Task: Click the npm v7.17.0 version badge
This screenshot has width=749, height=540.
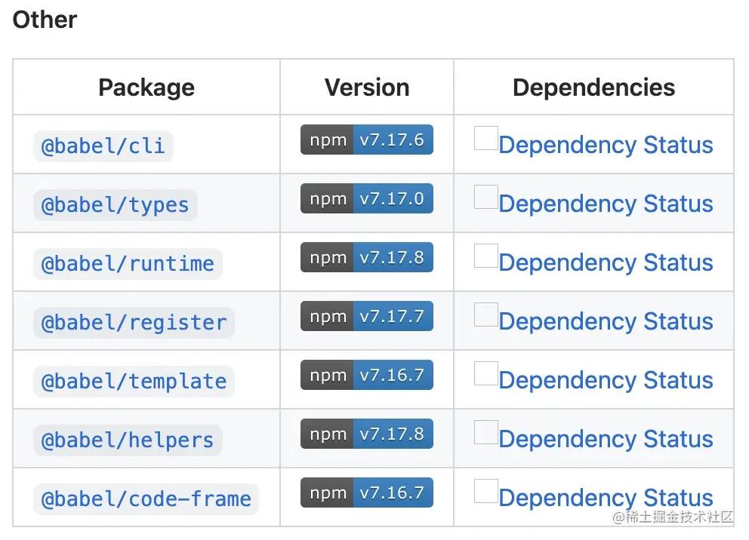Action: 366,199
